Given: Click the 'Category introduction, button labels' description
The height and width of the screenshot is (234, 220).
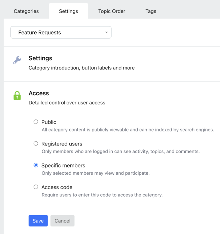Looking at the screenshot, I should pyautogui.click(x=81, y=68).
